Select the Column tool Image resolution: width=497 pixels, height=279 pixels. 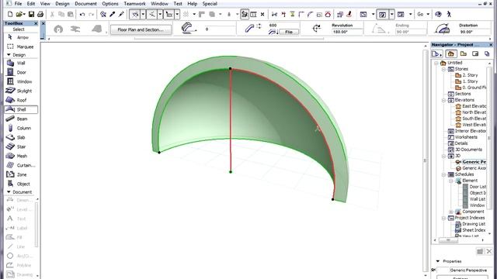click(x=21, y=128)
